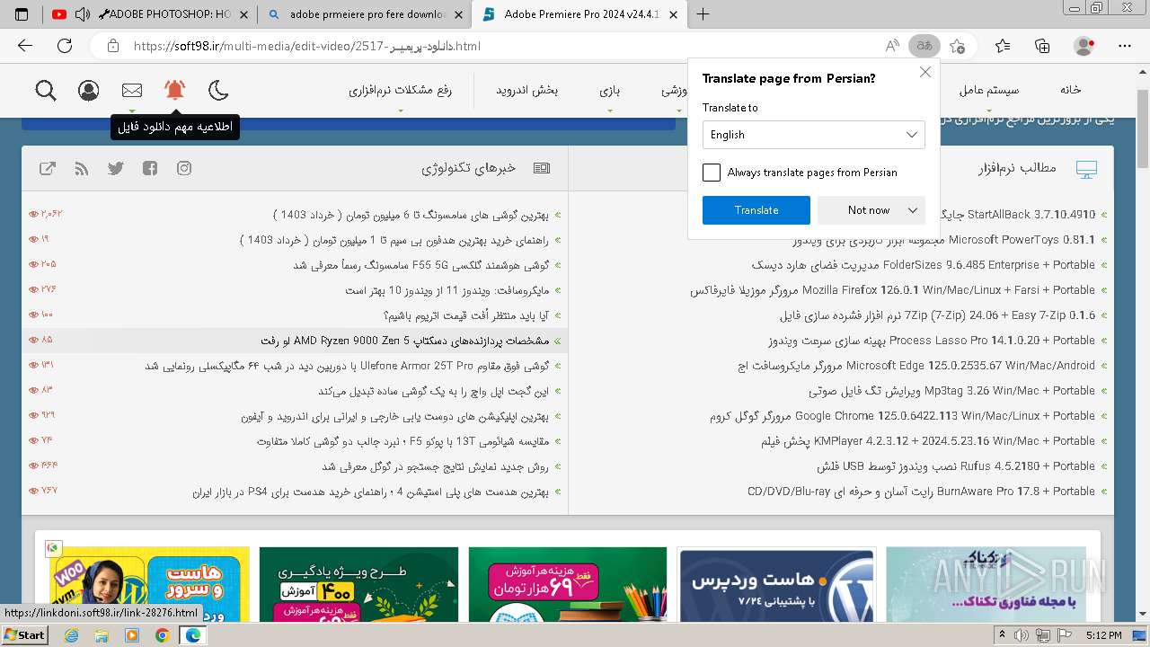Expand the سیستم عامل menu
The height and width of the screenshot is (647, 1150).
pyautogui.click(x=989, y=90)
